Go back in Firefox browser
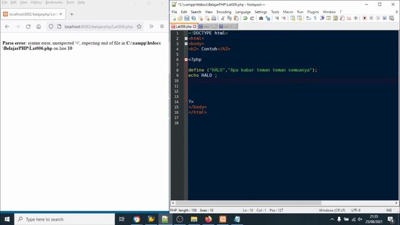400x225 pixels. pyautogui.click(x=7, y=26)
